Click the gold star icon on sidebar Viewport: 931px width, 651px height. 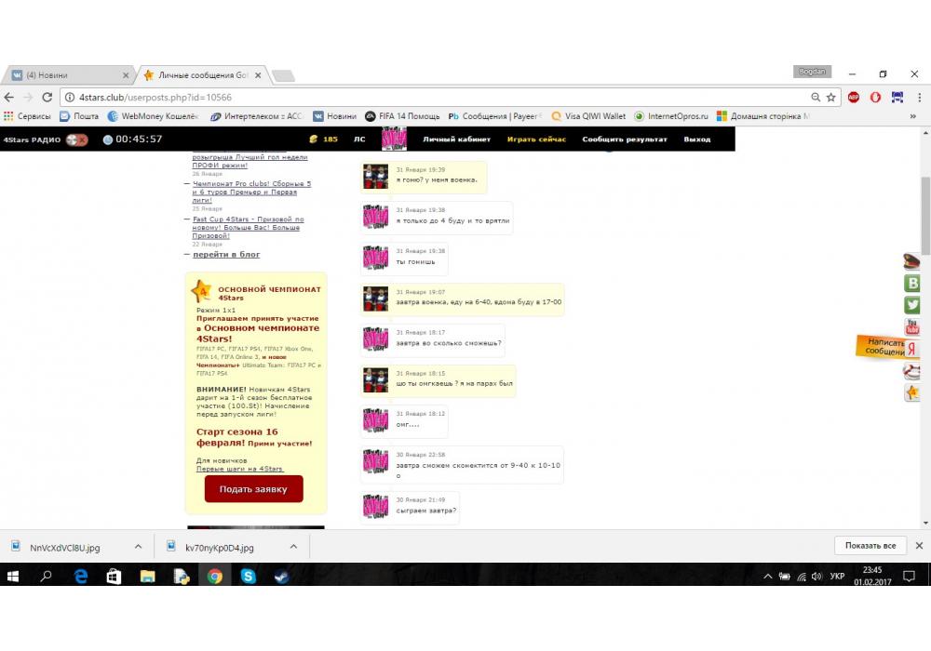pyautogui.click(x=912, y=392)
